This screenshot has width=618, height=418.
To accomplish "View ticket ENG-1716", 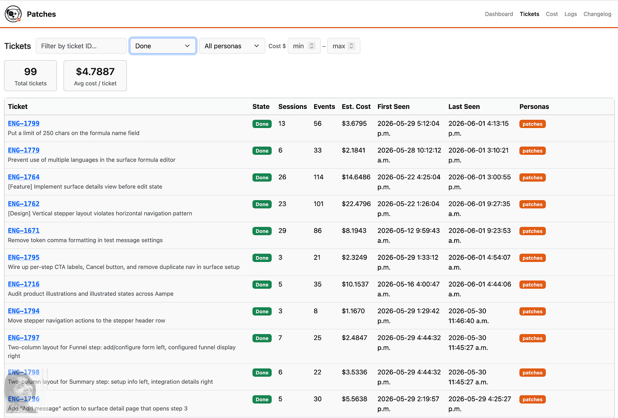I will 24,284.
